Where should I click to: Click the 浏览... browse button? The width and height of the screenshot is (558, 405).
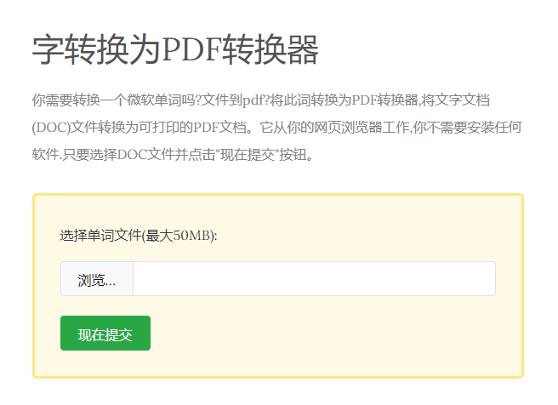(97, 279)
